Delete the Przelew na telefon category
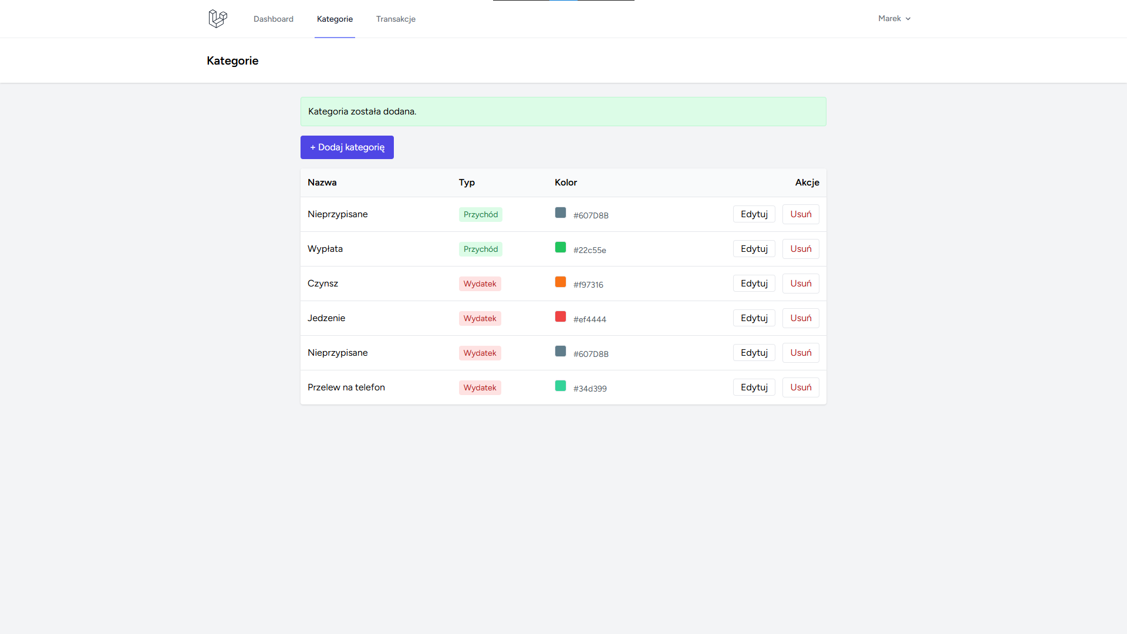1127x634 pixels. pyautogui.click(x=801, y=387)
